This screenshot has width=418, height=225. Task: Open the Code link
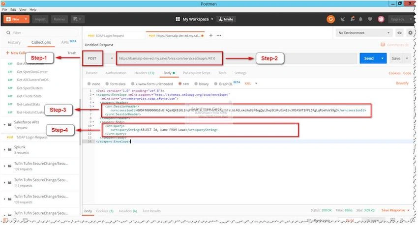(407, 73)
